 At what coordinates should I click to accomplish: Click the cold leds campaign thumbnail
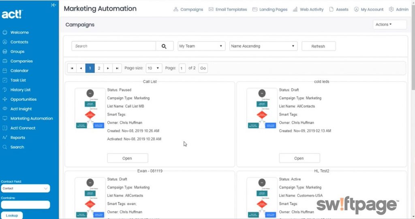click(262, 108)
